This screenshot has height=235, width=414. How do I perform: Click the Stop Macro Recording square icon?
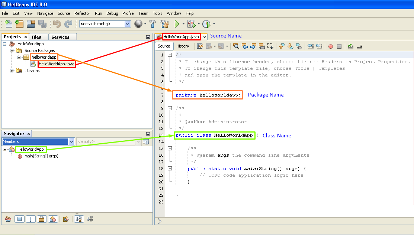point(339,46)
